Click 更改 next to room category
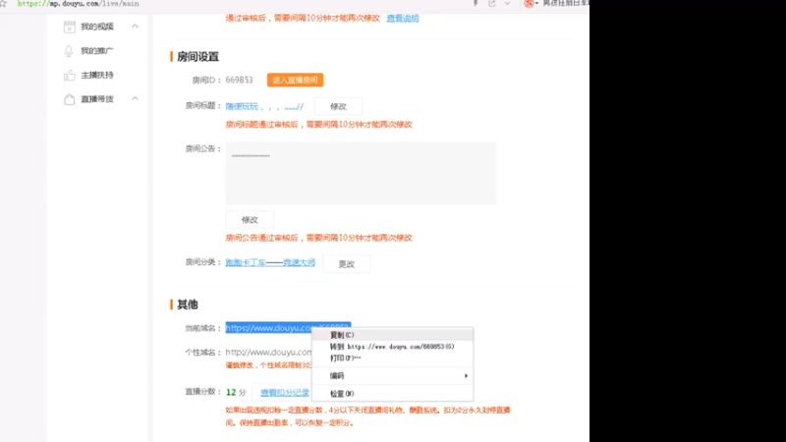Image resolution: width=786 pixels, height=442 pixels. [347, 263]
